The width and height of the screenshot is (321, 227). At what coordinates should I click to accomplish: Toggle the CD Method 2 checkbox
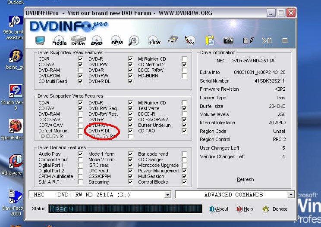pos(184,64)
